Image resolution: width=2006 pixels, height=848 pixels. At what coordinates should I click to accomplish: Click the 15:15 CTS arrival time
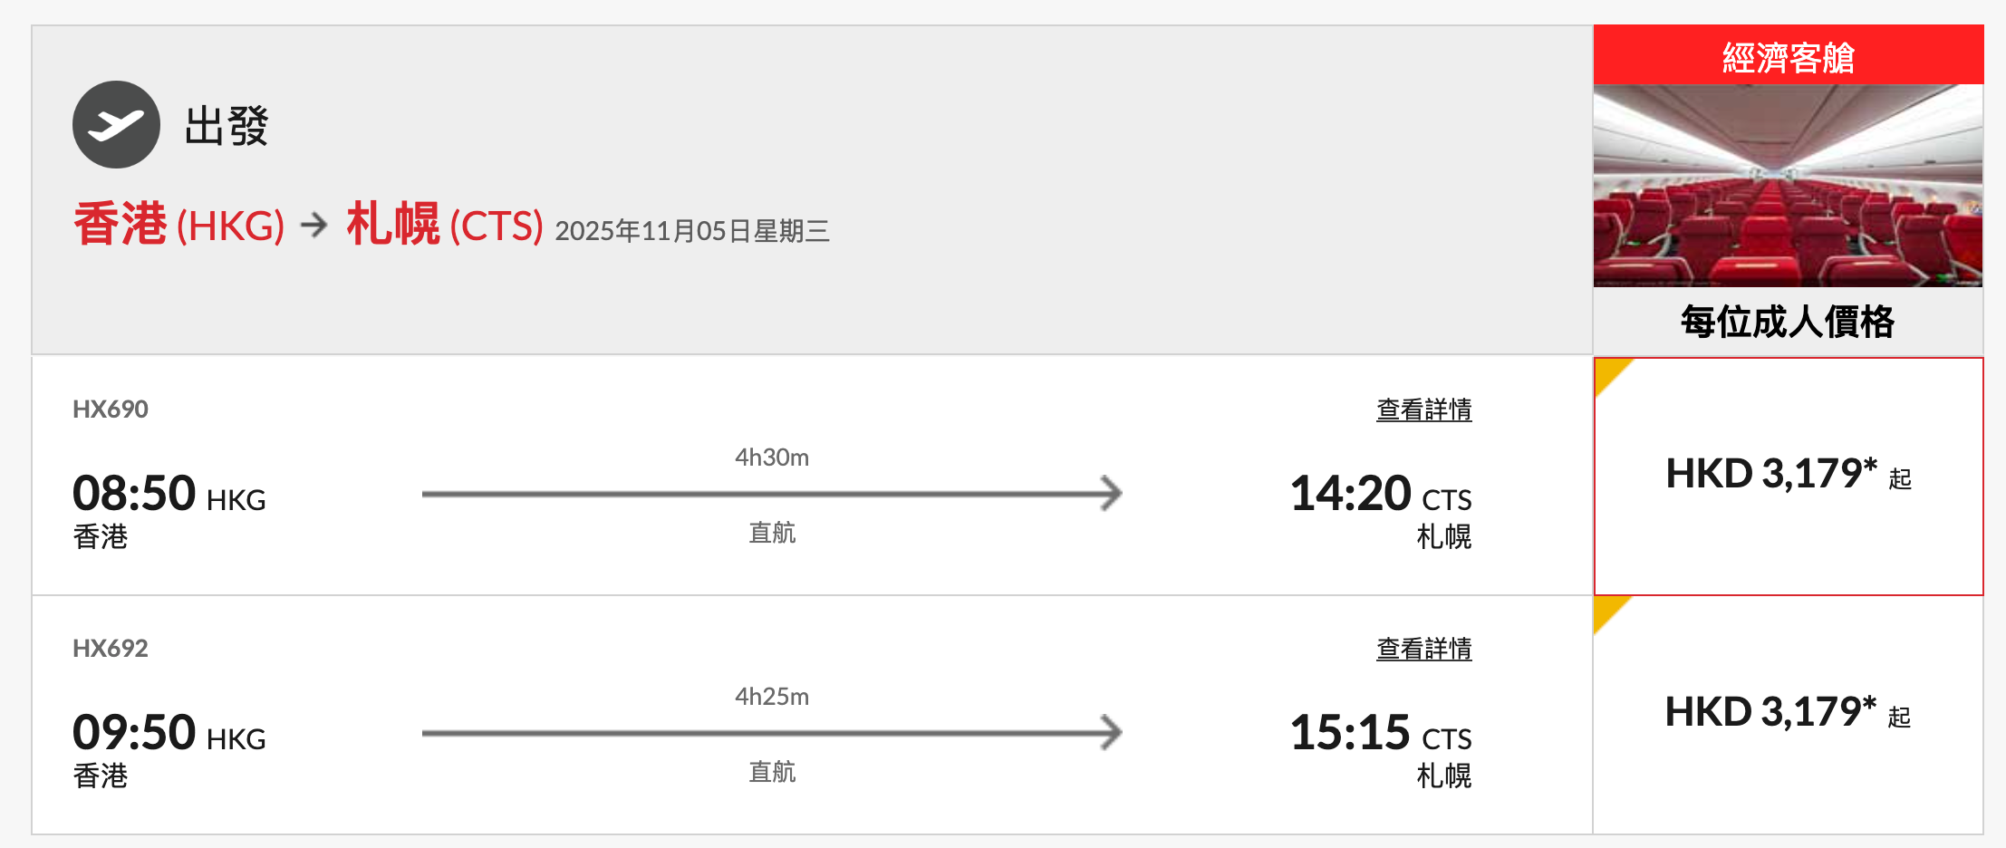[1380, 734]
